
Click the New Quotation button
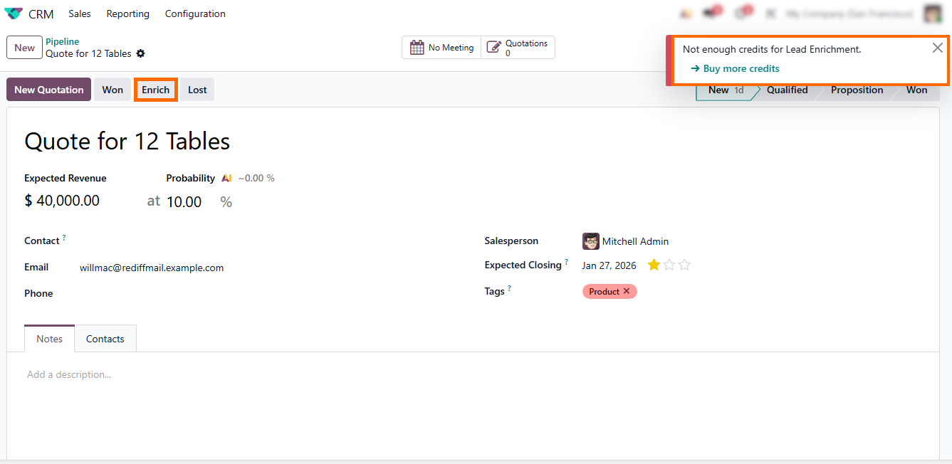coord(49,90)
